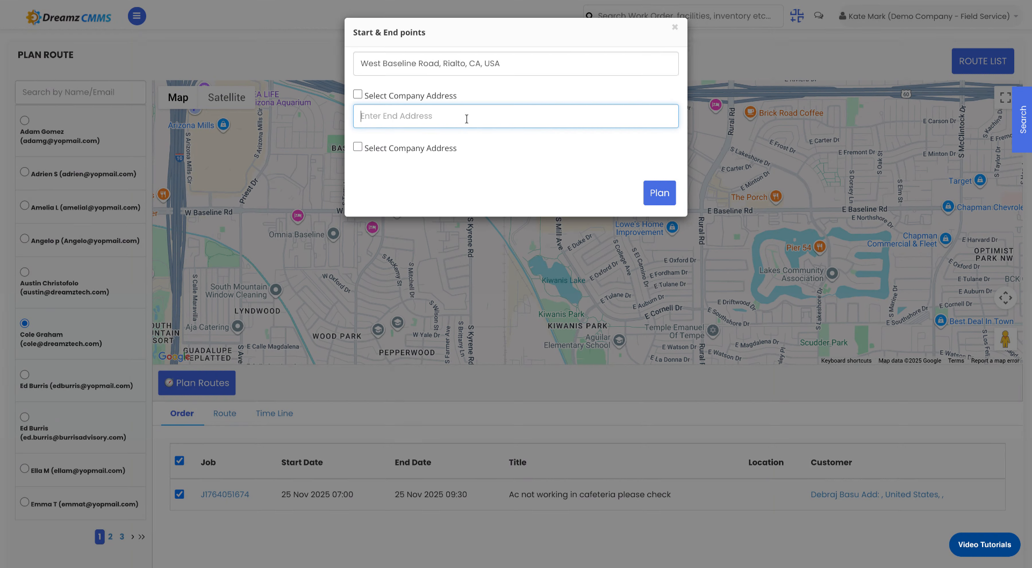
Task: Click the global work order search box
Action: [683, 16]
